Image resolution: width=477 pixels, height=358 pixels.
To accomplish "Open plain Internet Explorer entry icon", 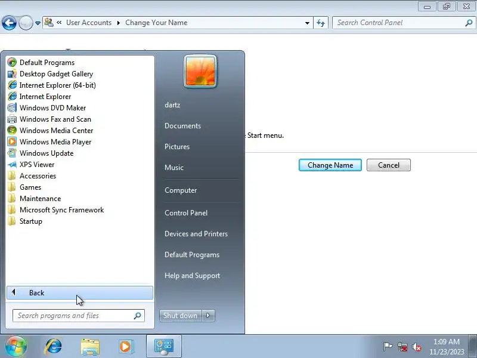I will pos(12,97).
